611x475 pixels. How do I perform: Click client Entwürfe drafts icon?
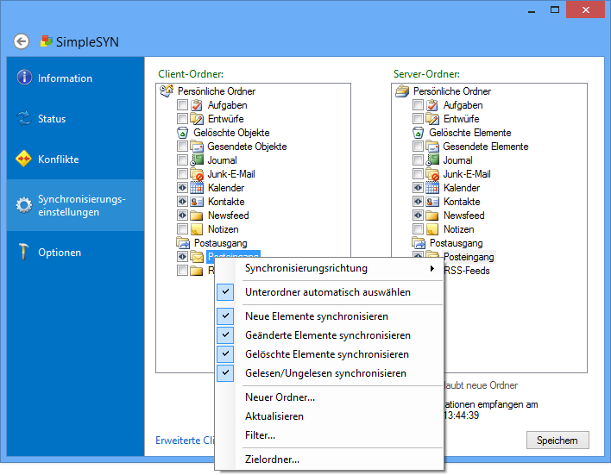click(197, 119)
